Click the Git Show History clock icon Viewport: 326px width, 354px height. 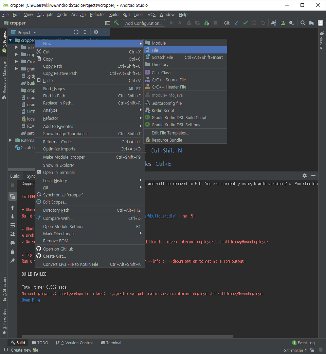tap(254, 23)
